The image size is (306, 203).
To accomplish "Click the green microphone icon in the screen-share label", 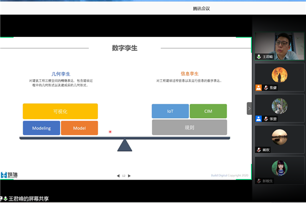I will 6,199.
